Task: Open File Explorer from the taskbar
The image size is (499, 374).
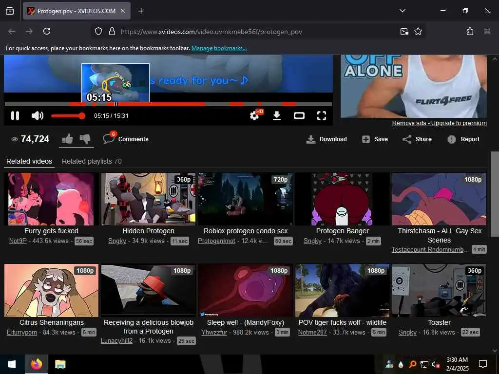Action: tap(60, 364)
